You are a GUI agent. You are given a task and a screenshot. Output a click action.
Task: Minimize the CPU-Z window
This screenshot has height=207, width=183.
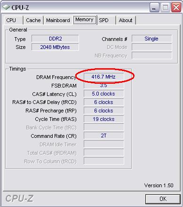(x=154, y=8)
